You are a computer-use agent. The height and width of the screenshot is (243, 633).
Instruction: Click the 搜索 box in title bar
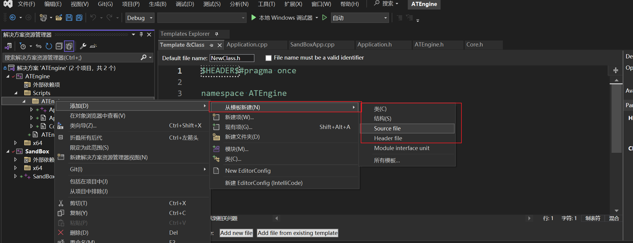pyautogui.click(x=386, y=4)
